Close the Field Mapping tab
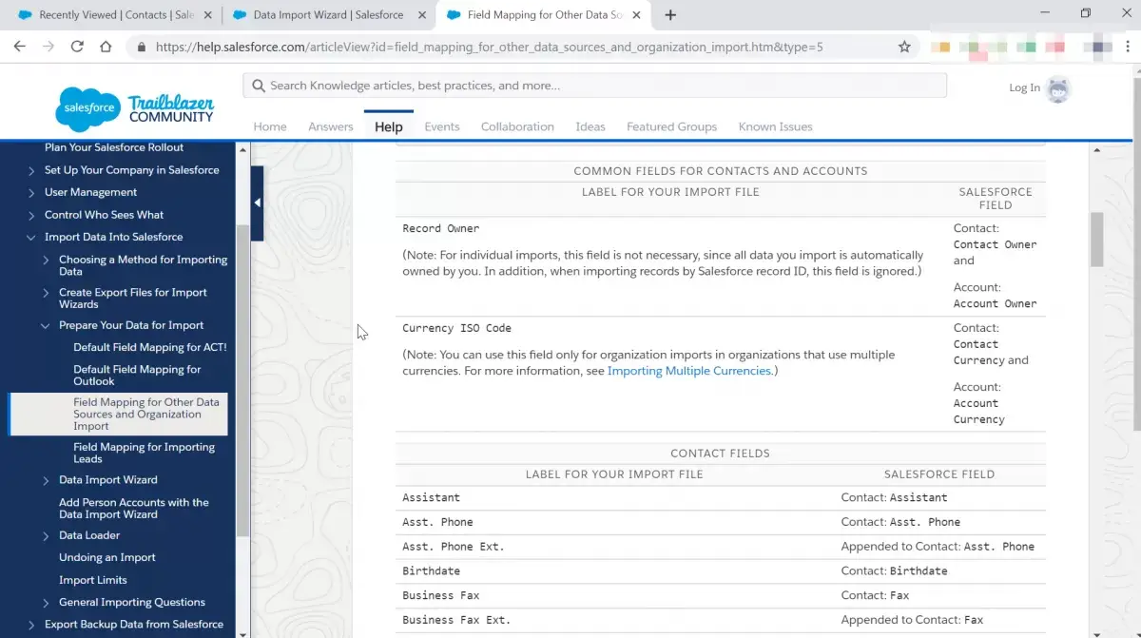Screen dimensions: 1141x638 coord(636,15)
